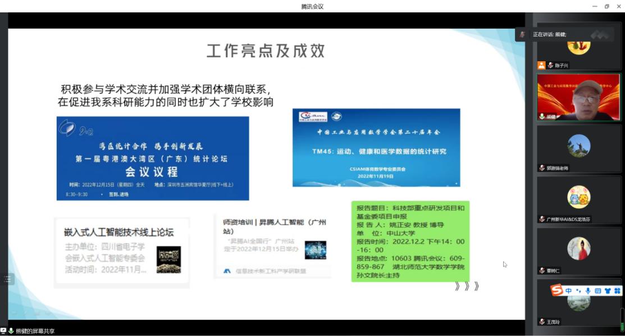Open the Sogou skin shirt icon
This screenshot has height=336, width=625.
click(x=607, y=290)
